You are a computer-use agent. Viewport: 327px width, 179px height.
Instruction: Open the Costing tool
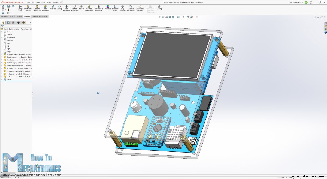[159, 8]
